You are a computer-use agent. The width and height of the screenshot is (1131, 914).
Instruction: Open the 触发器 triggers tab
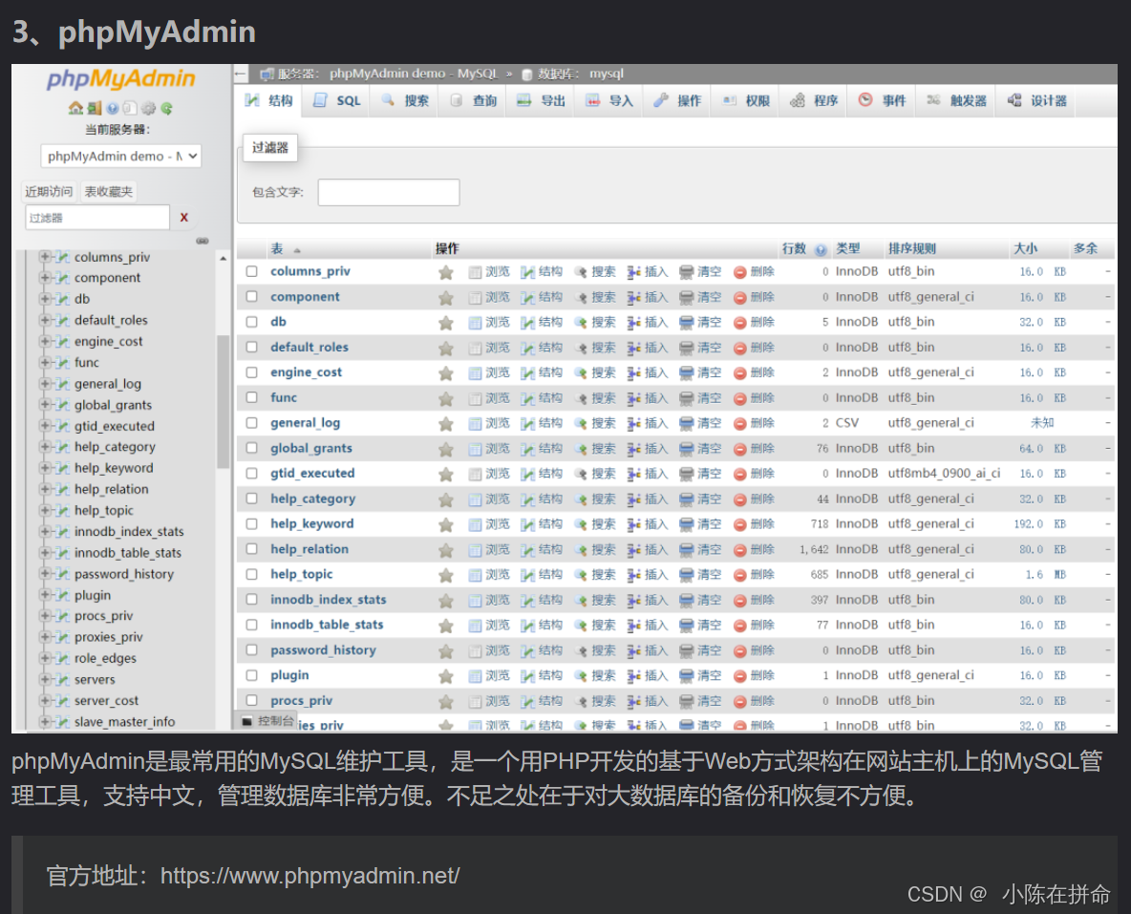[956, 101]
